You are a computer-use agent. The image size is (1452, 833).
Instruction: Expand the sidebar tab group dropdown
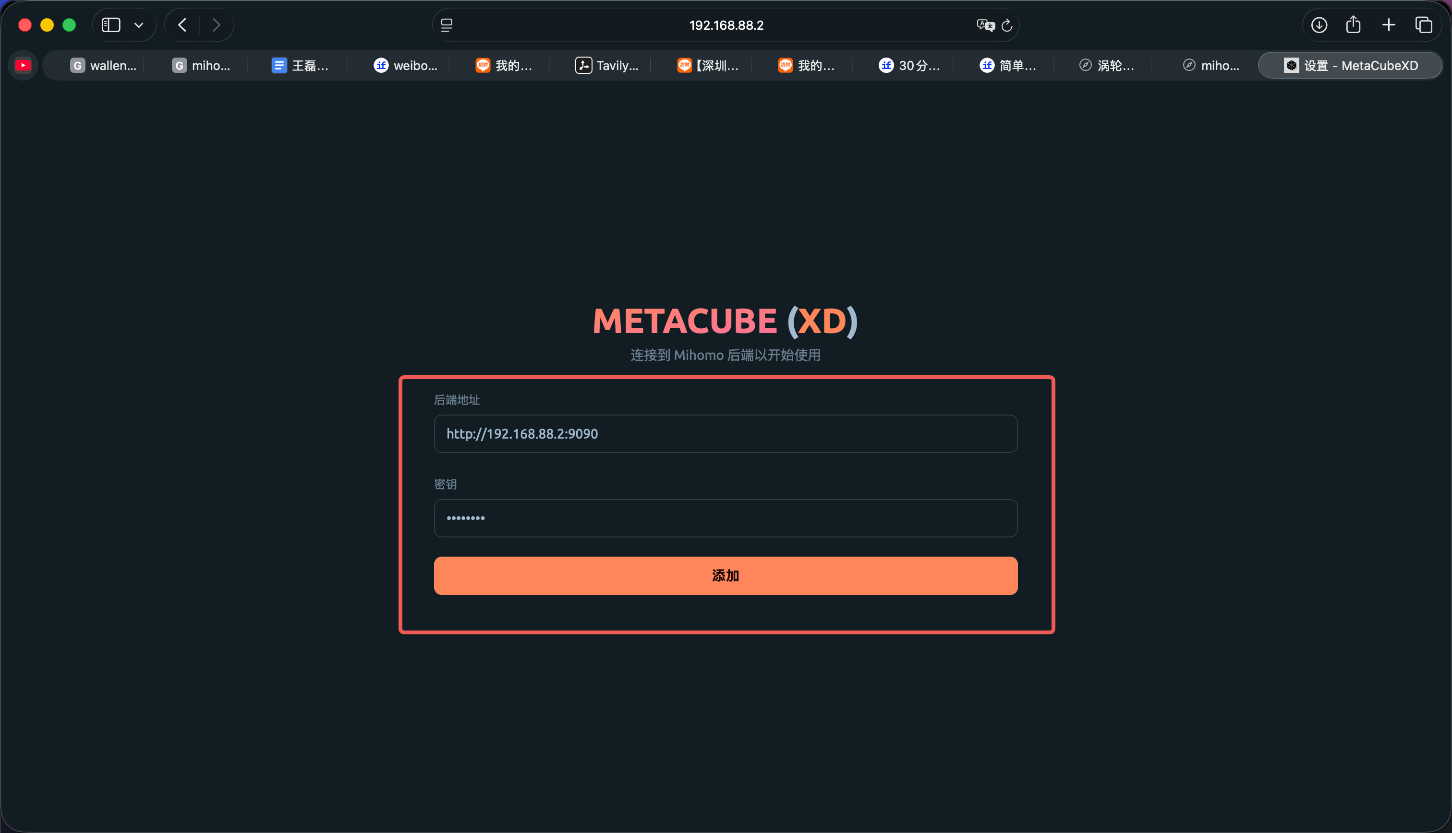click(x=138, y=25)
